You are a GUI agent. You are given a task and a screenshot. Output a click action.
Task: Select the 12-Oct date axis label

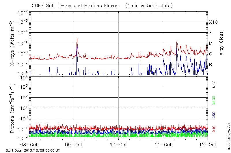coord(208,145)
